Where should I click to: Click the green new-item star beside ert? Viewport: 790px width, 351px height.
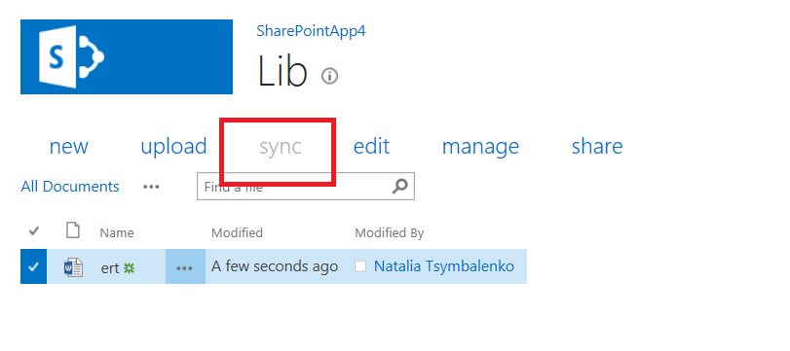130,268
